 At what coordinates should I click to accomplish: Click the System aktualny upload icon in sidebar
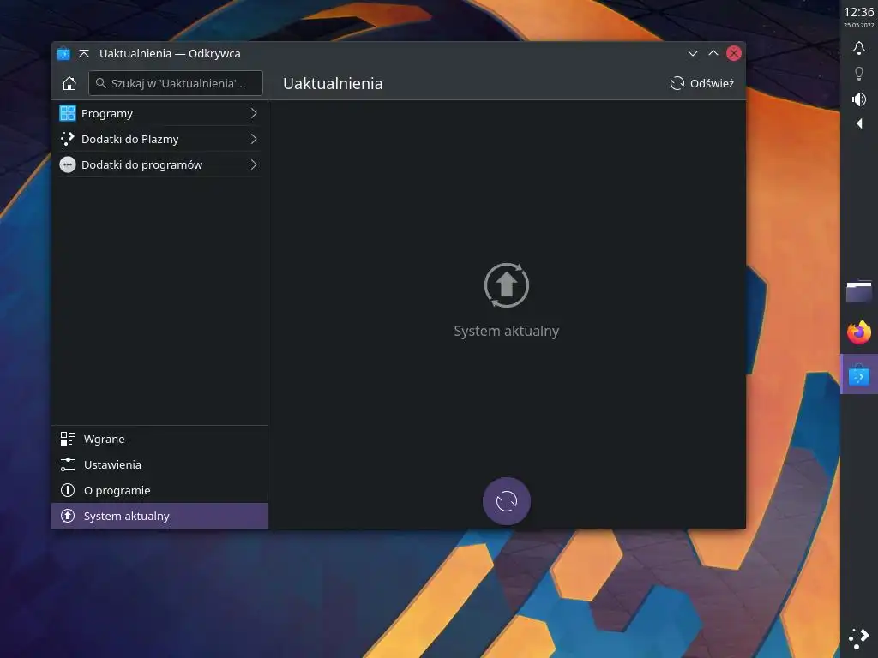tap(67, 516)
